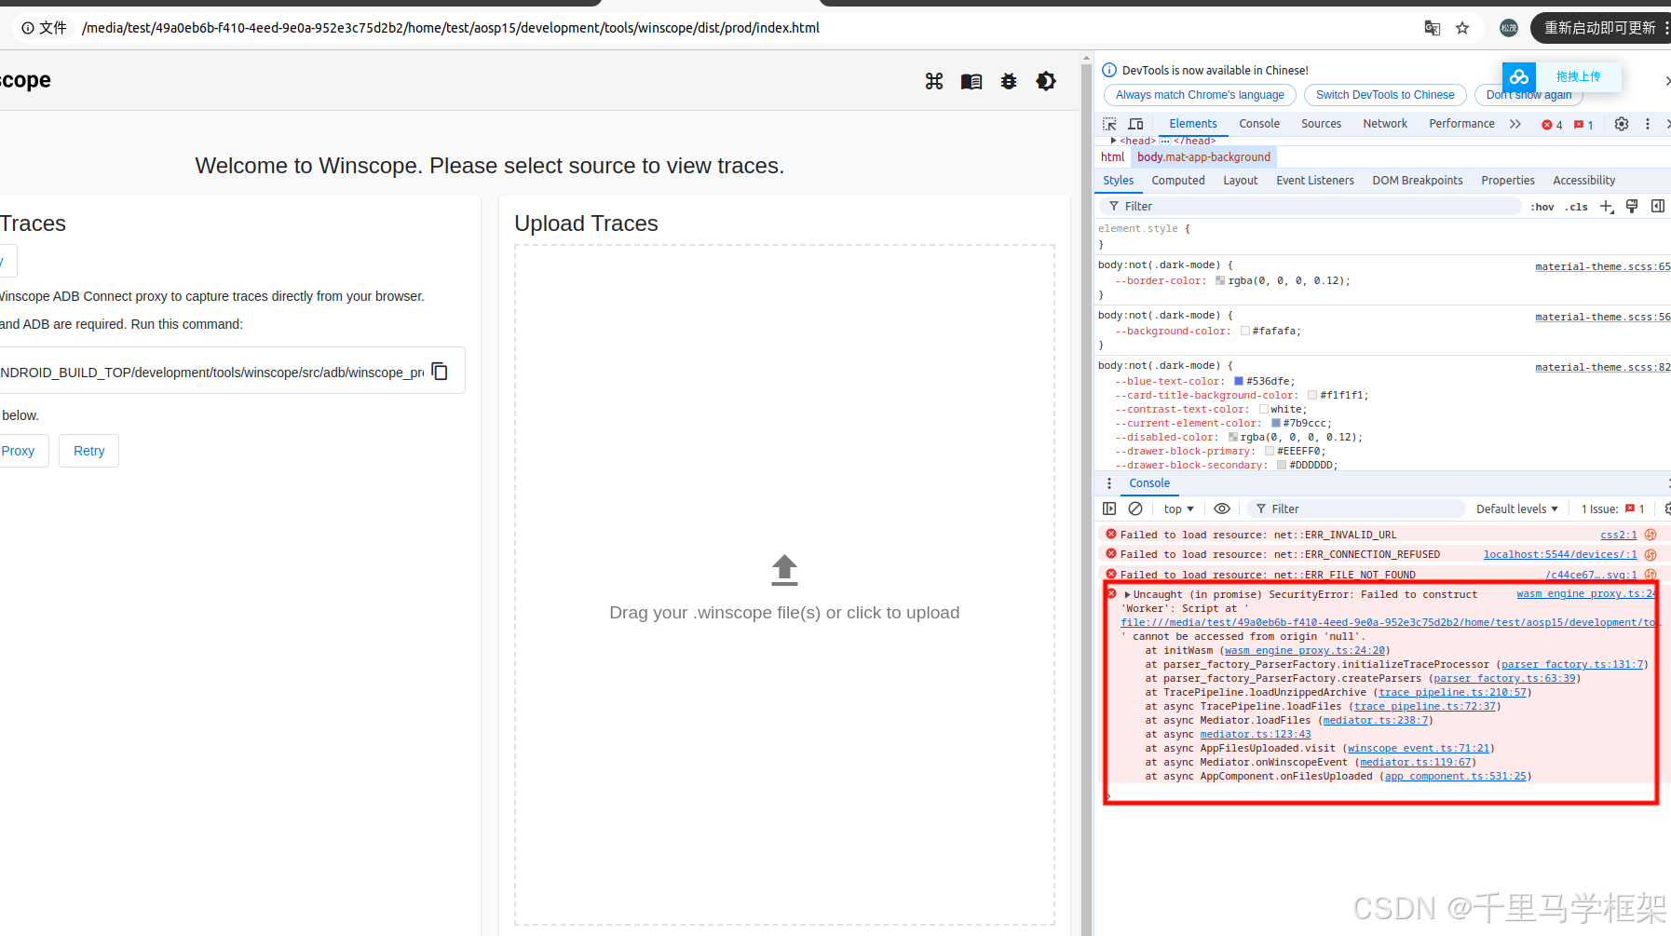Screen dimensions: 1671x936
Task: Open the top JavaScript context dropdown
Action: [1178, 509]
